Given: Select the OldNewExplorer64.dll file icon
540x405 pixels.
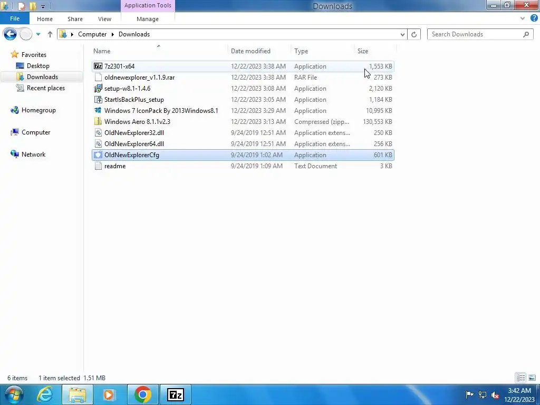Looking at the screenshot, I should coord(98,143).
